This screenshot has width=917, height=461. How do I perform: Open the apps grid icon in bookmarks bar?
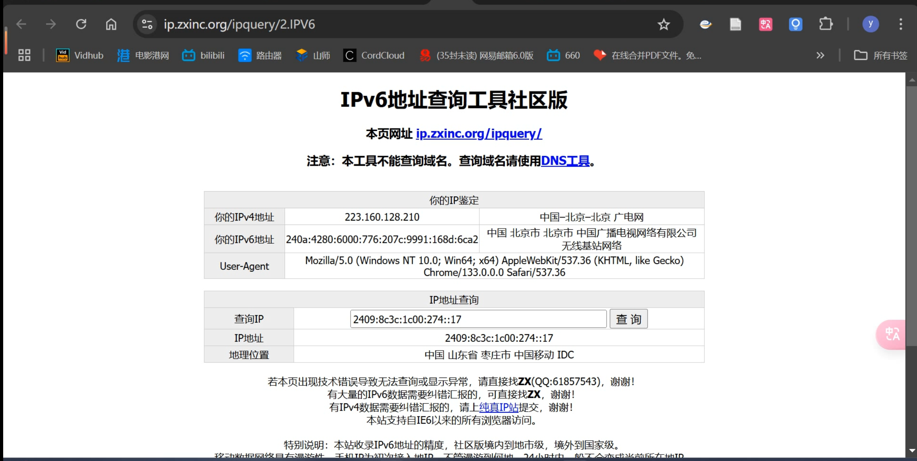tap(24, 55)
